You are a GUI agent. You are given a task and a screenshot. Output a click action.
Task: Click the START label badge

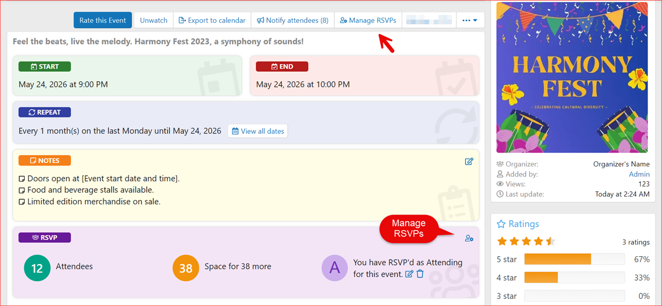tap(45, 67)
